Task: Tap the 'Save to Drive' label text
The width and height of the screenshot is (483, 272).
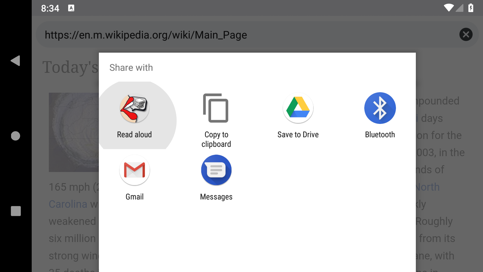Action: 298,134
